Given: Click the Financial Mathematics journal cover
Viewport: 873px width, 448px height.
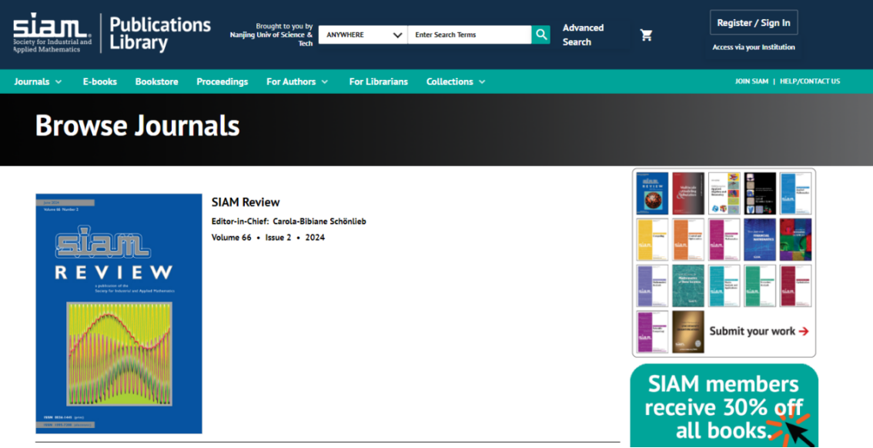Looking at the screenshot, I should click(x=760, y=239).
